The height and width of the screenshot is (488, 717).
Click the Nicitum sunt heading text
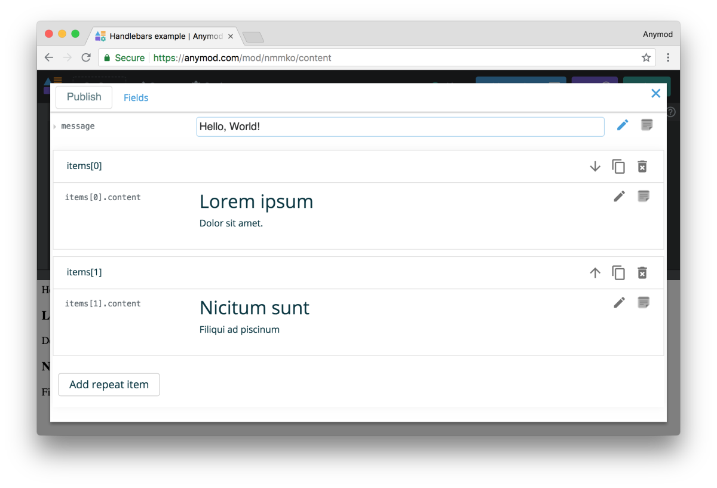(255, 308)
